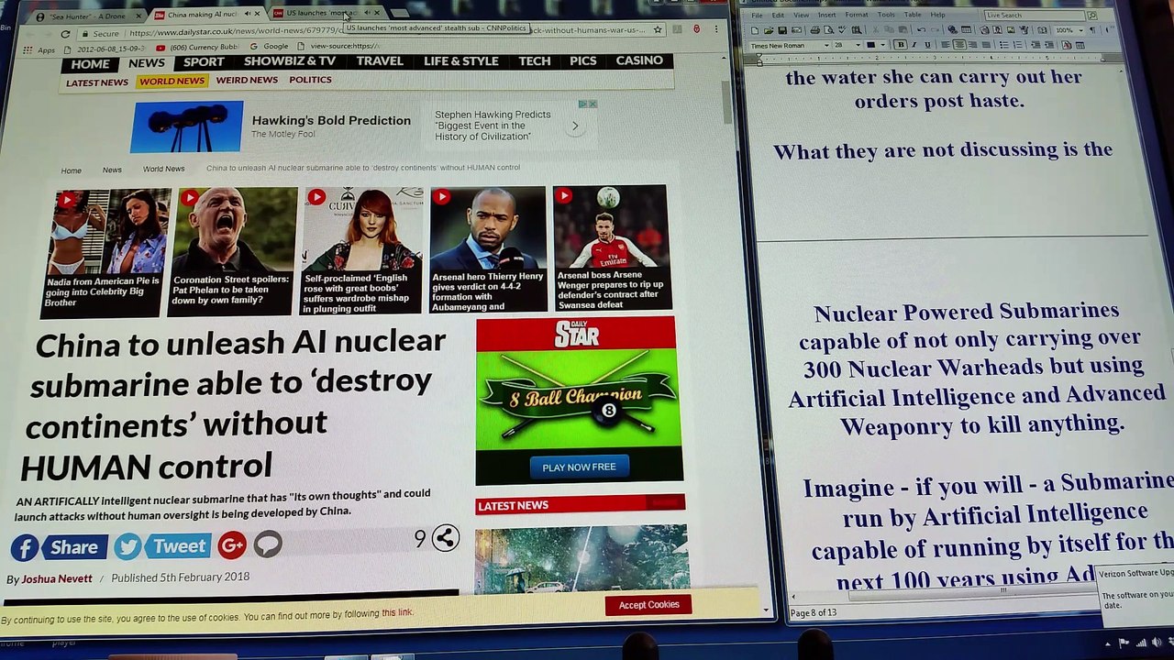This screenshot has width=1174, height=660.
Task: Click the ad's next arrow chevron
Action: tap(575, 126)
